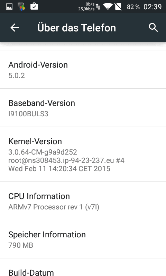Tap the Über das Telefon title

76,28
